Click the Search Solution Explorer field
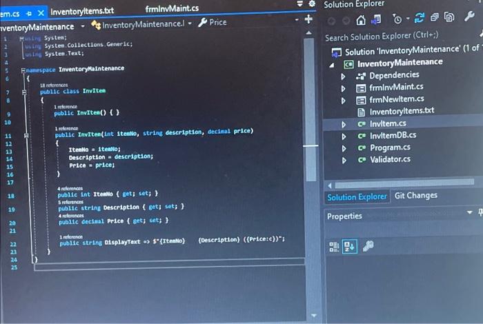Image resolution: width=483 pixels, height=324 pixels. [x=400, y=36]
